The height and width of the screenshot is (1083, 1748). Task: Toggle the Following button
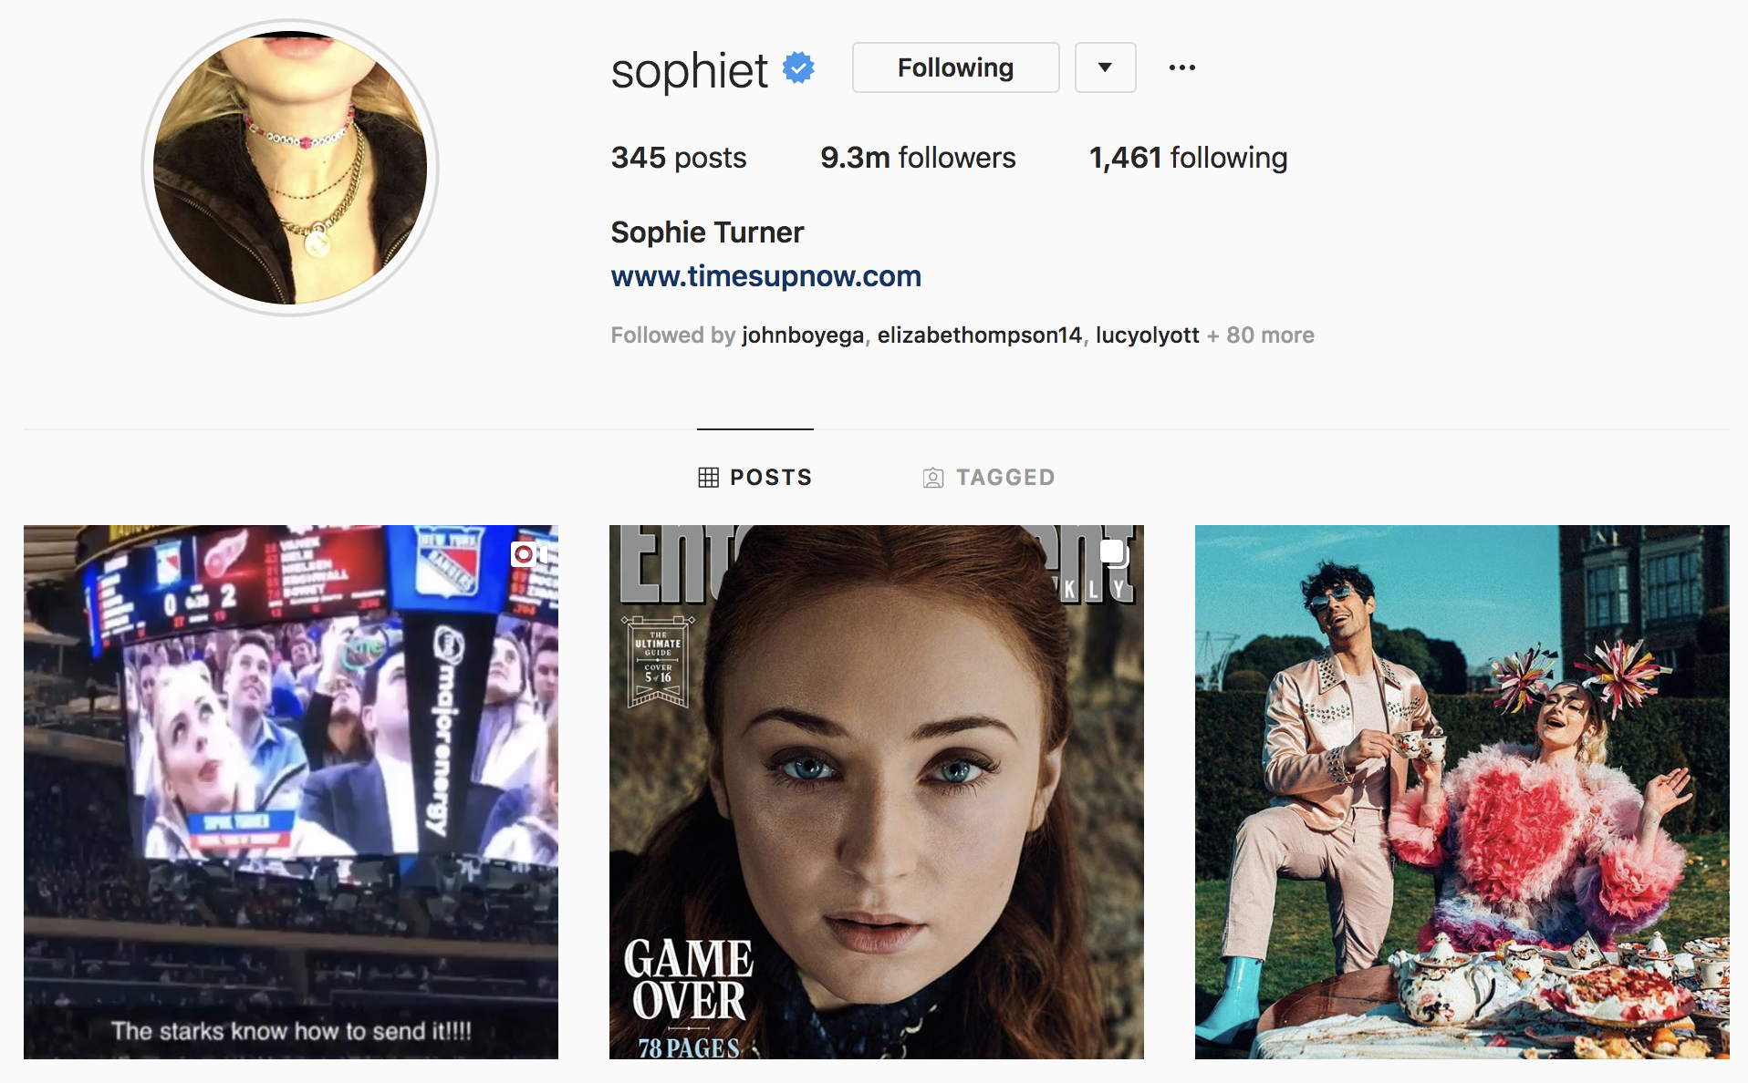pyautogui.click(x=955, y=67)
